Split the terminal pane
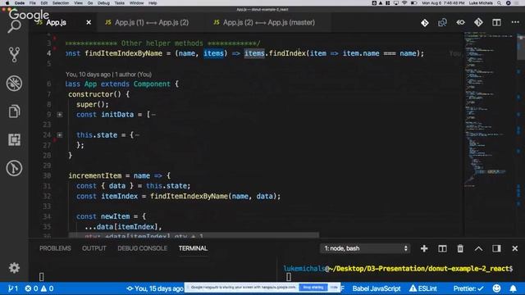The height and width of the screenshot is (295, 525). (442, 248)
